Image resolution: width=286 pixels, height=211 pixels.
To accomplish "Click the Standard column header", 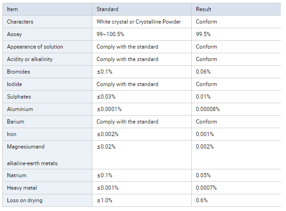I will pyautogui.click(x=107, y=9).
